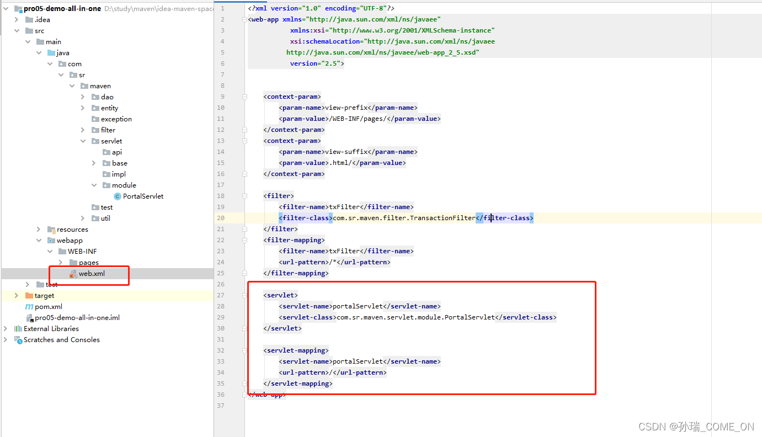Viewport: 762px width, 437px height.
Task: Click the pom.xml Maven icon
Action: [x=29, y=307]
